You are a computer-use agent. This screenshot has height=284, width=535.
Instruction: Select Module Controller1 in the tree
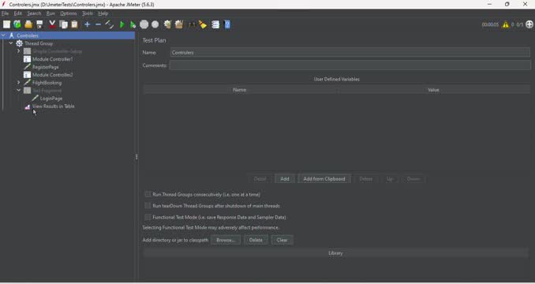[x=53, y=59]
